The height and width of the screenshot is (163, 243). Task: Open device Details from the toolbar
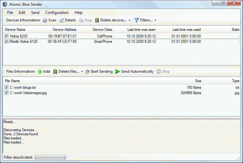click(x=68, y=20)
